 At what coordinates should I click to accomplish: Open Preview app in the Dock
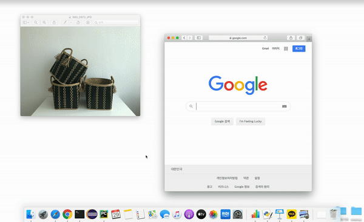tap(304, 214)
